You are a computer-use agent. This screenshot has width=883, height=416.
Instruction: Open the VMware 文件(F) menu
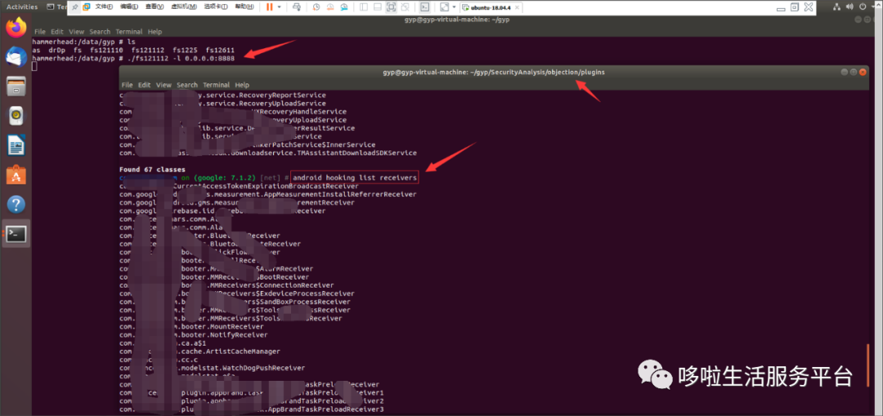tap(104, 7)
